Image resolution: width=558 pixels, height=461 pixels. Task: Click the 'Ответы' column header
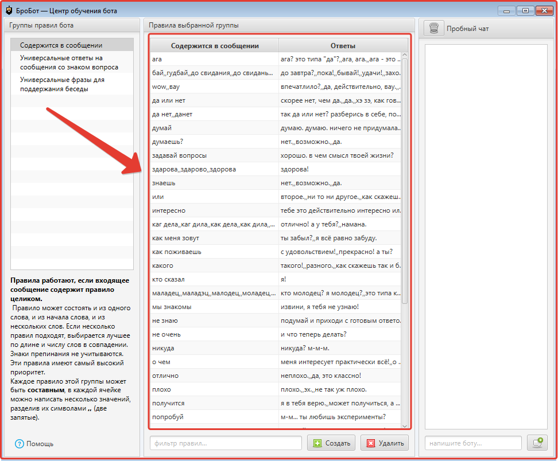point(343,46)
